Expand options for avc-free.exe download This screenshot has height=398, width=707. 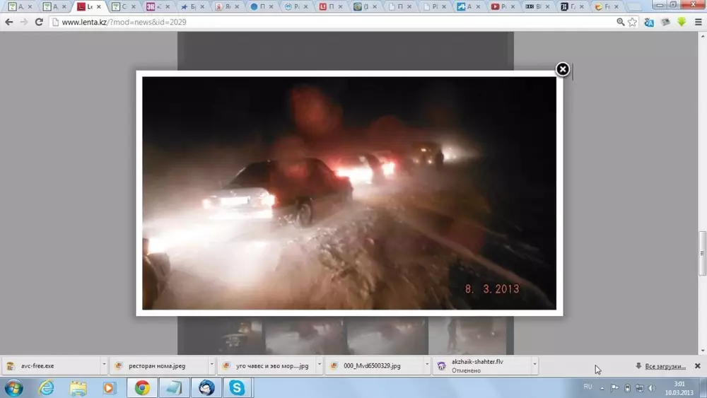coord(104,365)
